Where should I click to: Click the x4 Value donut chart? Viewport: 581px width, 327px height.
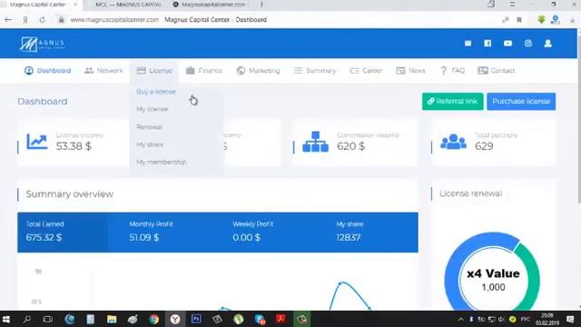point(492,274)
